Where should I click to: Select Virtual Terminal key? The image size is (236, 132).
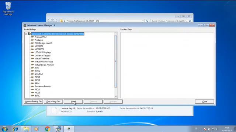pyautogui.click(x=42, y=59)
